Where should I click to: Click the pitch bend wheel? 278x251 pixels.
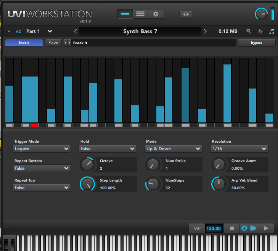[x=6, y=245]
